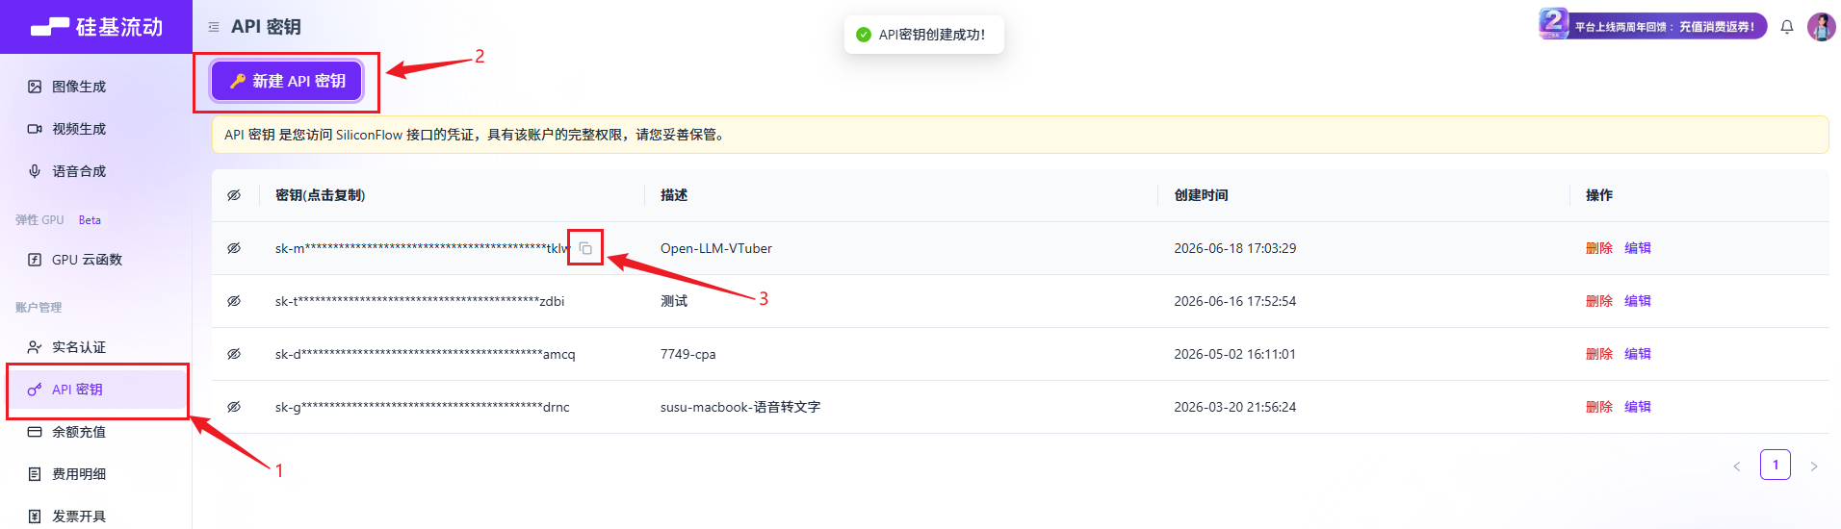Edit the Open-LLM-VTuber key
Viewport: 1841px width, 529px height.
click(x=1638, y=248)
